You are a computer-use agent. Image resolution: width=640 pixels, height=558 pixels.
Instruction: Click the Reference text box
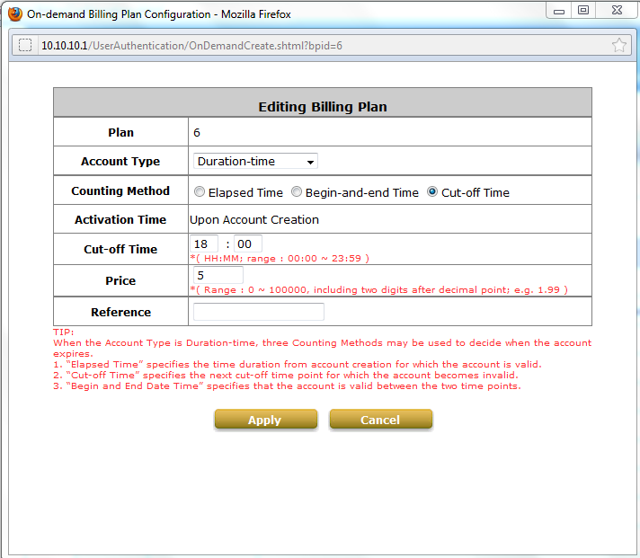coord(258,312)
